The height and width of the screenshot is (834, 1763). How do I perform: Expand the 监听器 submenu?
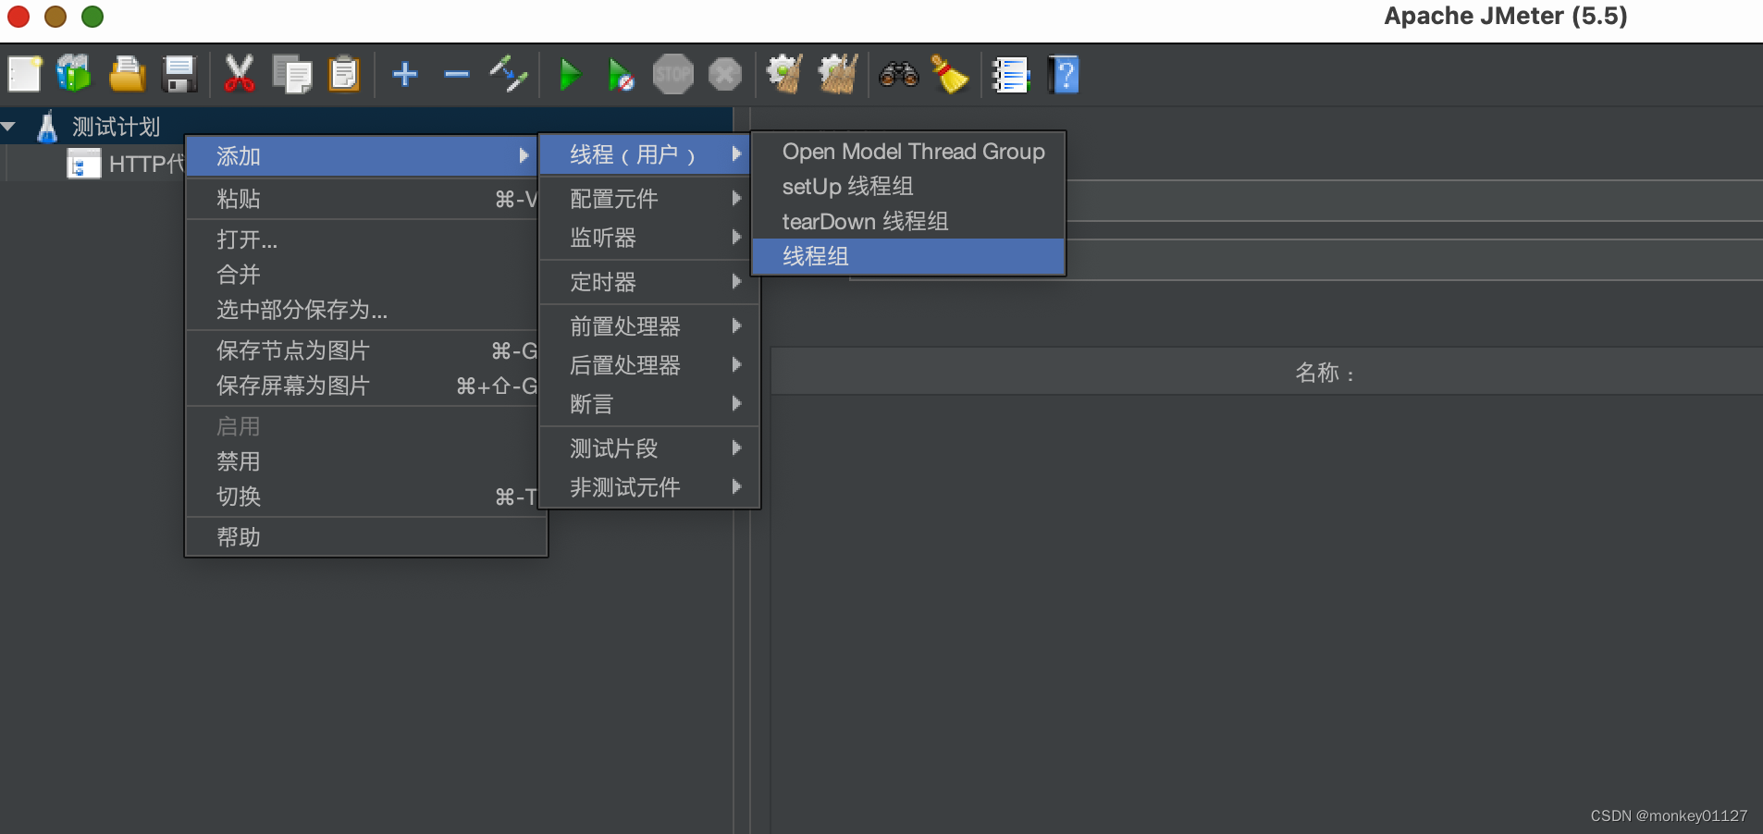coord(649,238)
